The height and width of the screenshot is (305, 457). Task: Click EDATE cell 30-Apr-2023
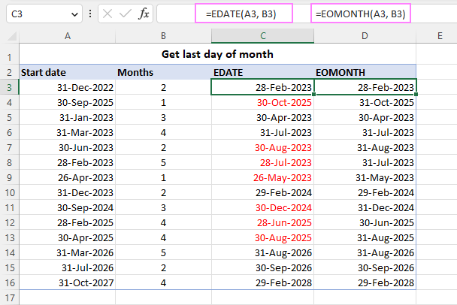pos(262,117)
